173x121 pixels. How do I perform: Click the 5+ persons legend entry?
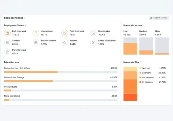[x=147, y=82]
